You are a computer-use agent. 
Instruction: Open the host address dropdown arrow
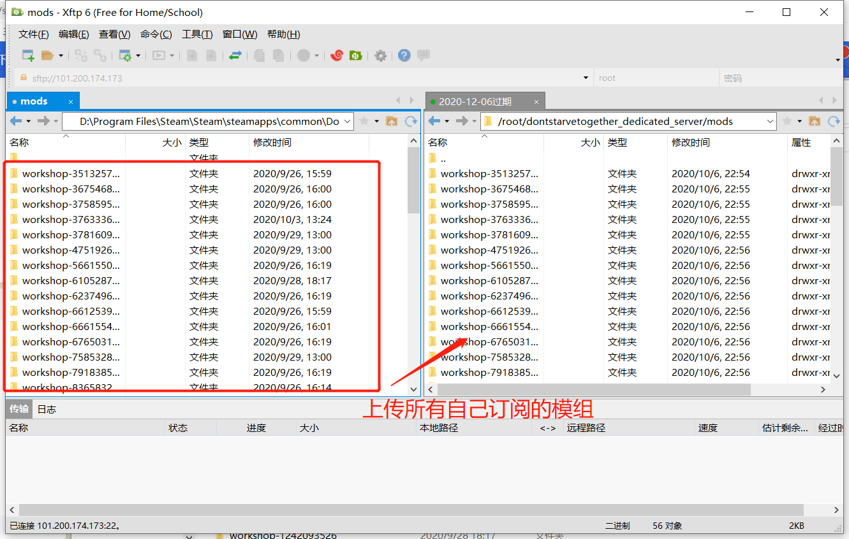click(586, 78)
